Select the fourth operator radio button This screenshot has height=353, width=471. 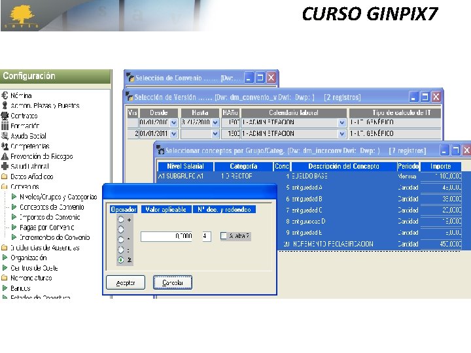point(121,250)
